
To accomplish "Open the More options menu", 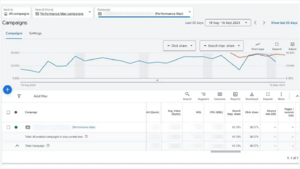I will point(281,96).
